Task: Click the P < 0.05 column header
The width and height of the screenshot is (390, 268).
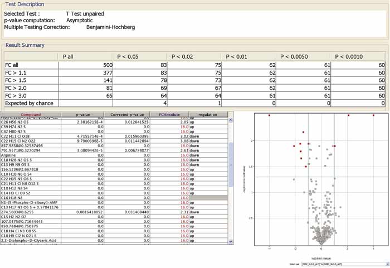Action: coord(140,56)
